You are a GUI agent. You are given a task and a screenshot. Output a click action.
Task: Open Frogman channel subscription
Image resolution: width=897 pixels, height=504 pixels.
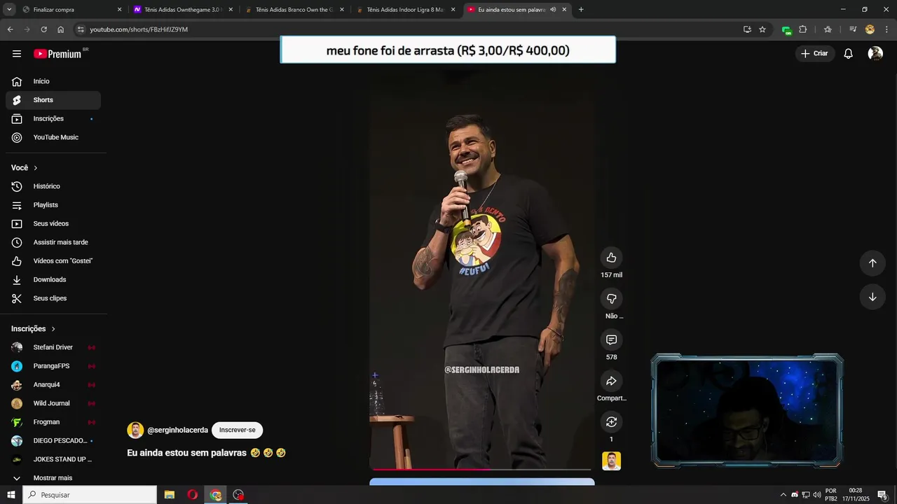coord(53,422)
